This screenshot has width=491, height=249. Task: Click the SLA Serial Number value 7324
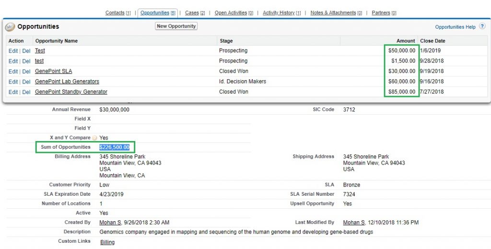coord(349,194)
